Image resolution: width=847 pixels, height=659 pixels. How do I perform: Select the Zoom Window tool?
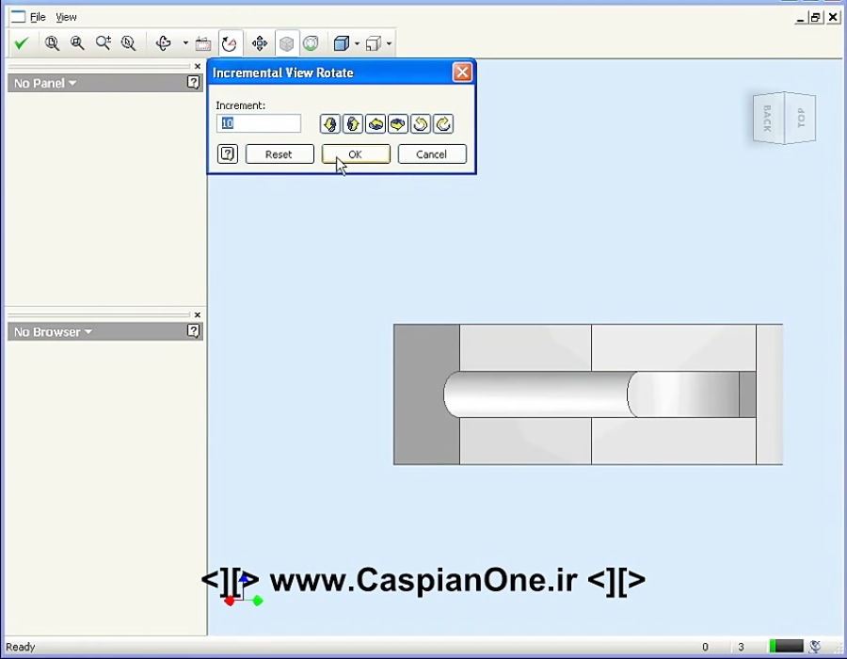pos(78,42)
